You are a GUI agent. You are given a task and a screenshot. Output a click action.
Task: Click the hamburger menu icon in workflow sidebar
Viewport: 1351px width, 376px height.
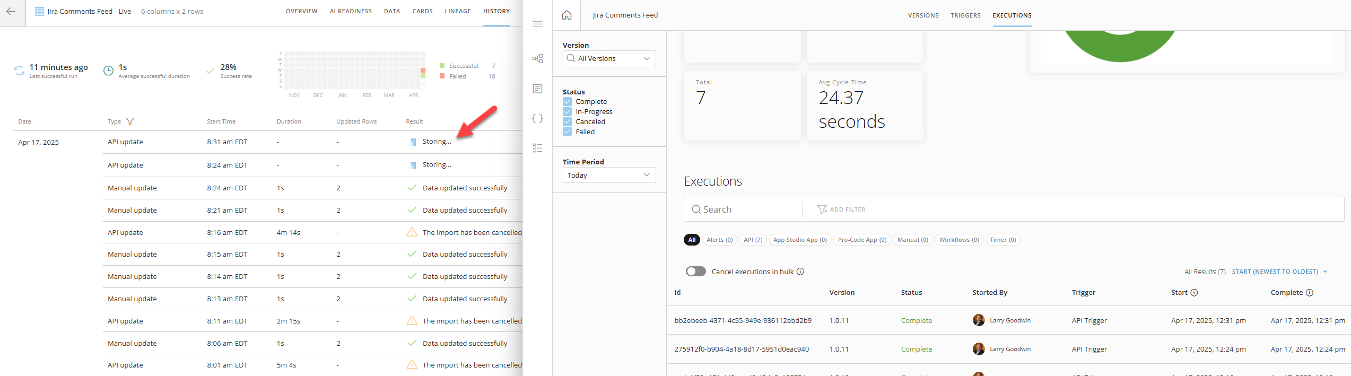tap(537, 24)
